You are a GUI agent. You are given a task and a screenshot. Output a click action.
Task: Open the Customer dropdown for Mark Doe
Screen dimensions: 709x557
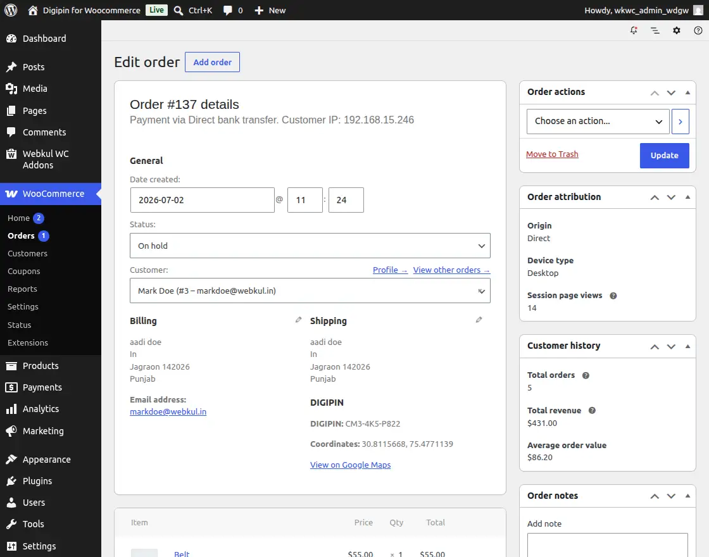(x=310, y=291)
